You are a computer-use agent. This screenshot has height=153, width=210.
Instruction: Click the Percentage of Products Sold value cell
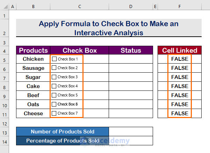pyautogui.click(x=131, y=141)
